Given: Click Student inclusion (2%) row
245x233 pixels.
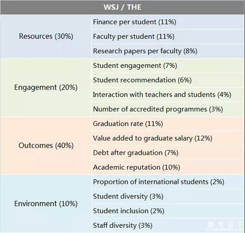Looking at the screenshot, I should point(168,211).
